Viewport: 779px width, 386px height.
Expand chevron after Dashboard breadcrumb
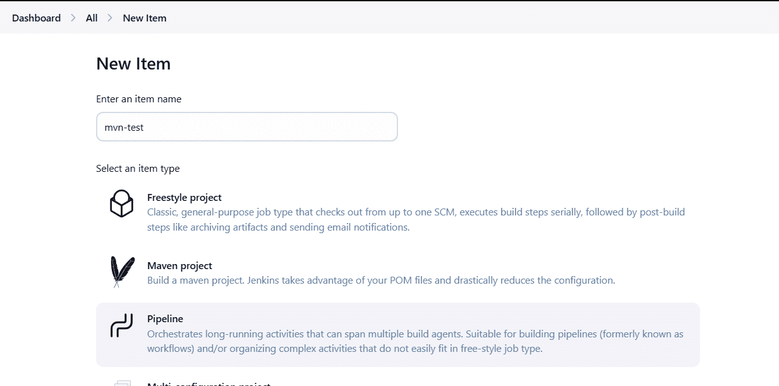pos(73,18)
